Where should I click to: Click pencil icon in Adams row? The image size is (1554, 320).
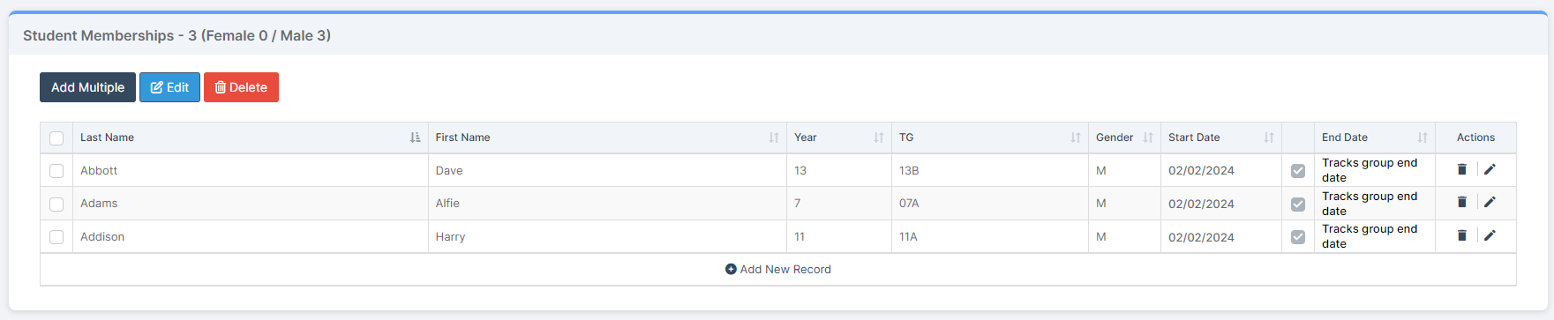pos(1490,202)
